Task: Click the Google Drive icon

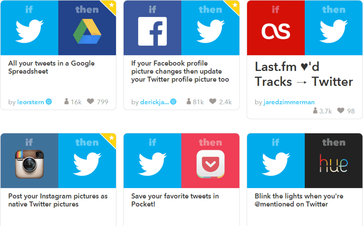Action: pos(87,32)
